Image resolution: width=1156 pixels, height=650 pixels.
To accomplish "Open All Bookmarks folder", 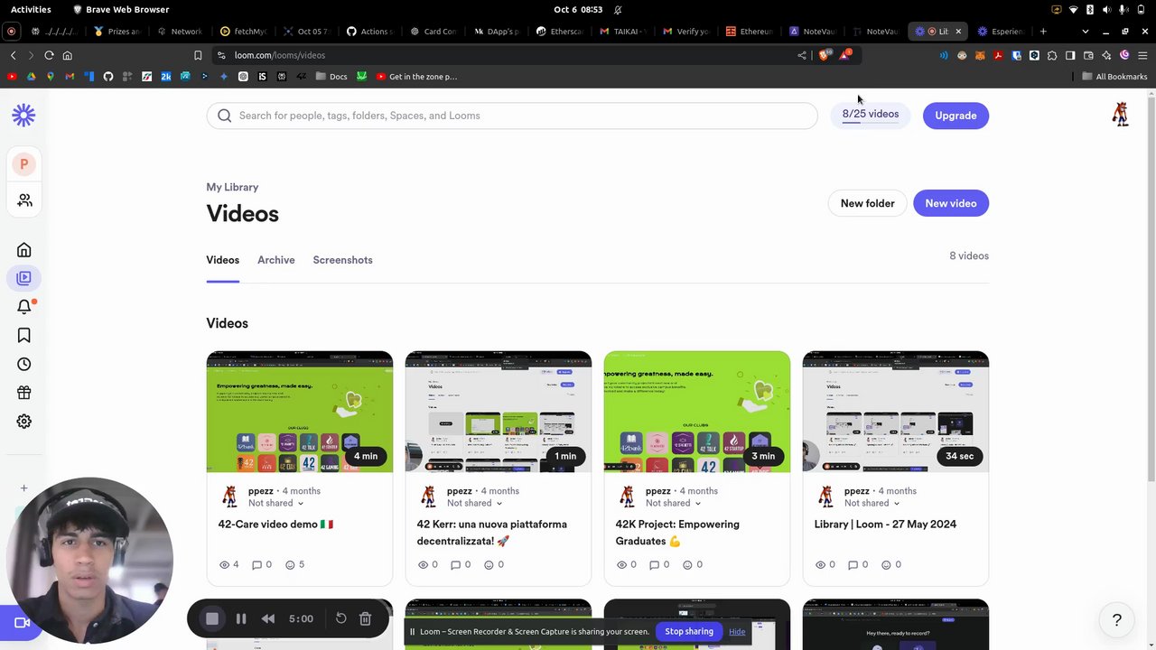I will (1114, 77).
